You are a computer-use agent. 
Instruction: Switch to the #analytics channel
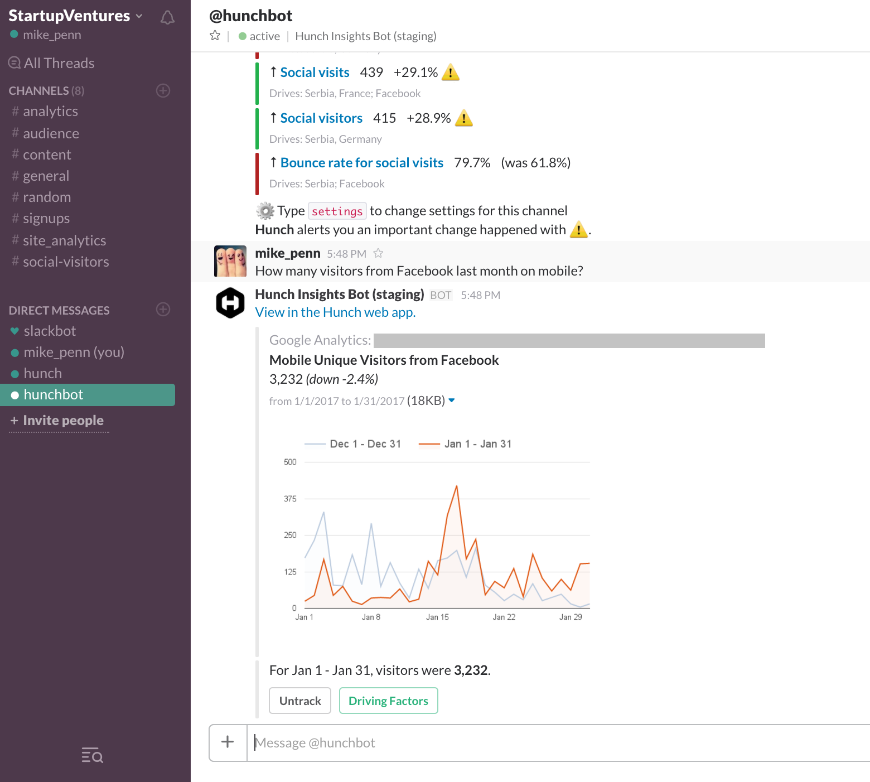(50, 112)
